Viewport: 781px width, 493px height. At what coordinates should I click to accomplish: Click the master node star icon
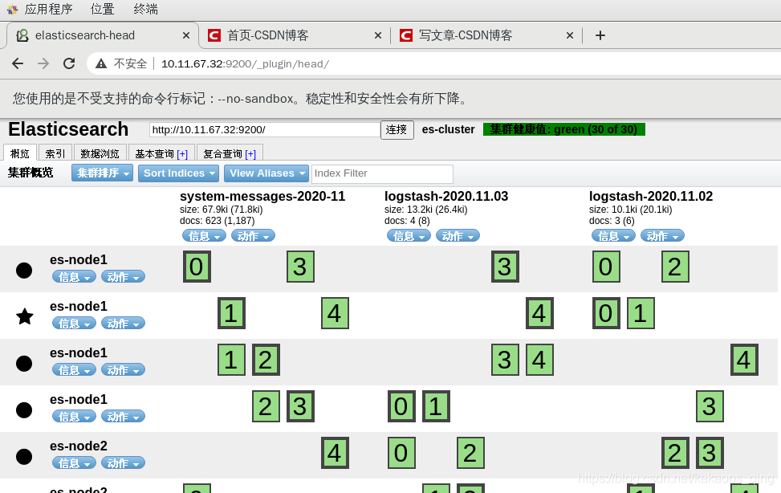tap(24, 316)
